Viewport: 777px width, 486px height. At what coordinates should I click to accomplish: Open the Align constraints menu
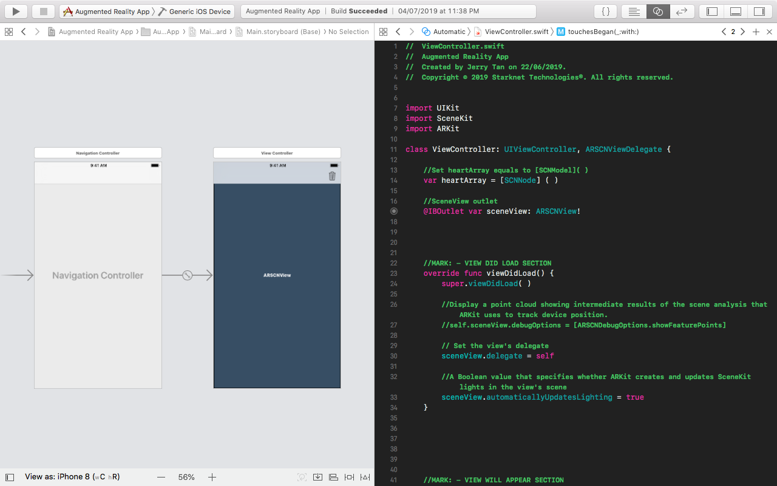pyautogui.click(x=333, y=477)
